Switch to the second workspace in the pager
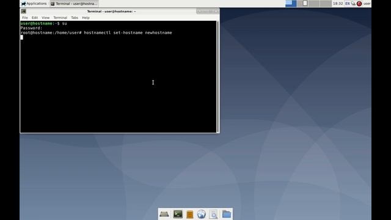The image size is (391, 220). click(302, 4)
